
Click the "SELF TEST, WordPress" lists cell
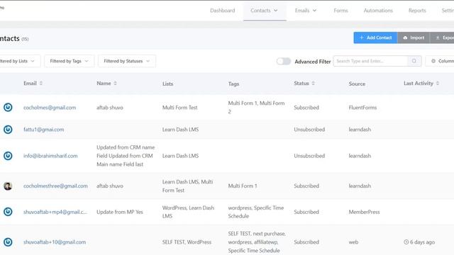tap(187, 242)
